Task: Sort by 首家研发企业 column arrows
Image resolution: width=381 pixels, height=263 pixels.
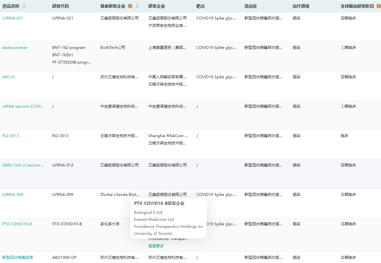Action: 137,6
